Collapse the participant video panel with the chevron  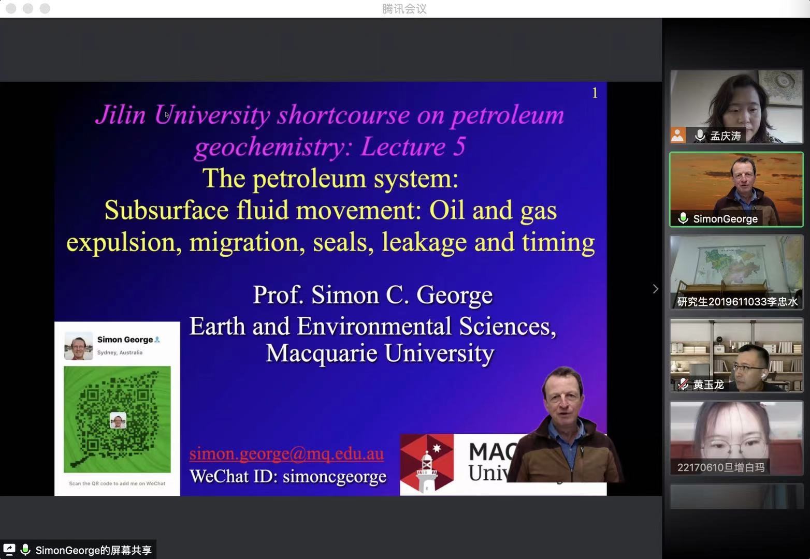click(655, 289)
